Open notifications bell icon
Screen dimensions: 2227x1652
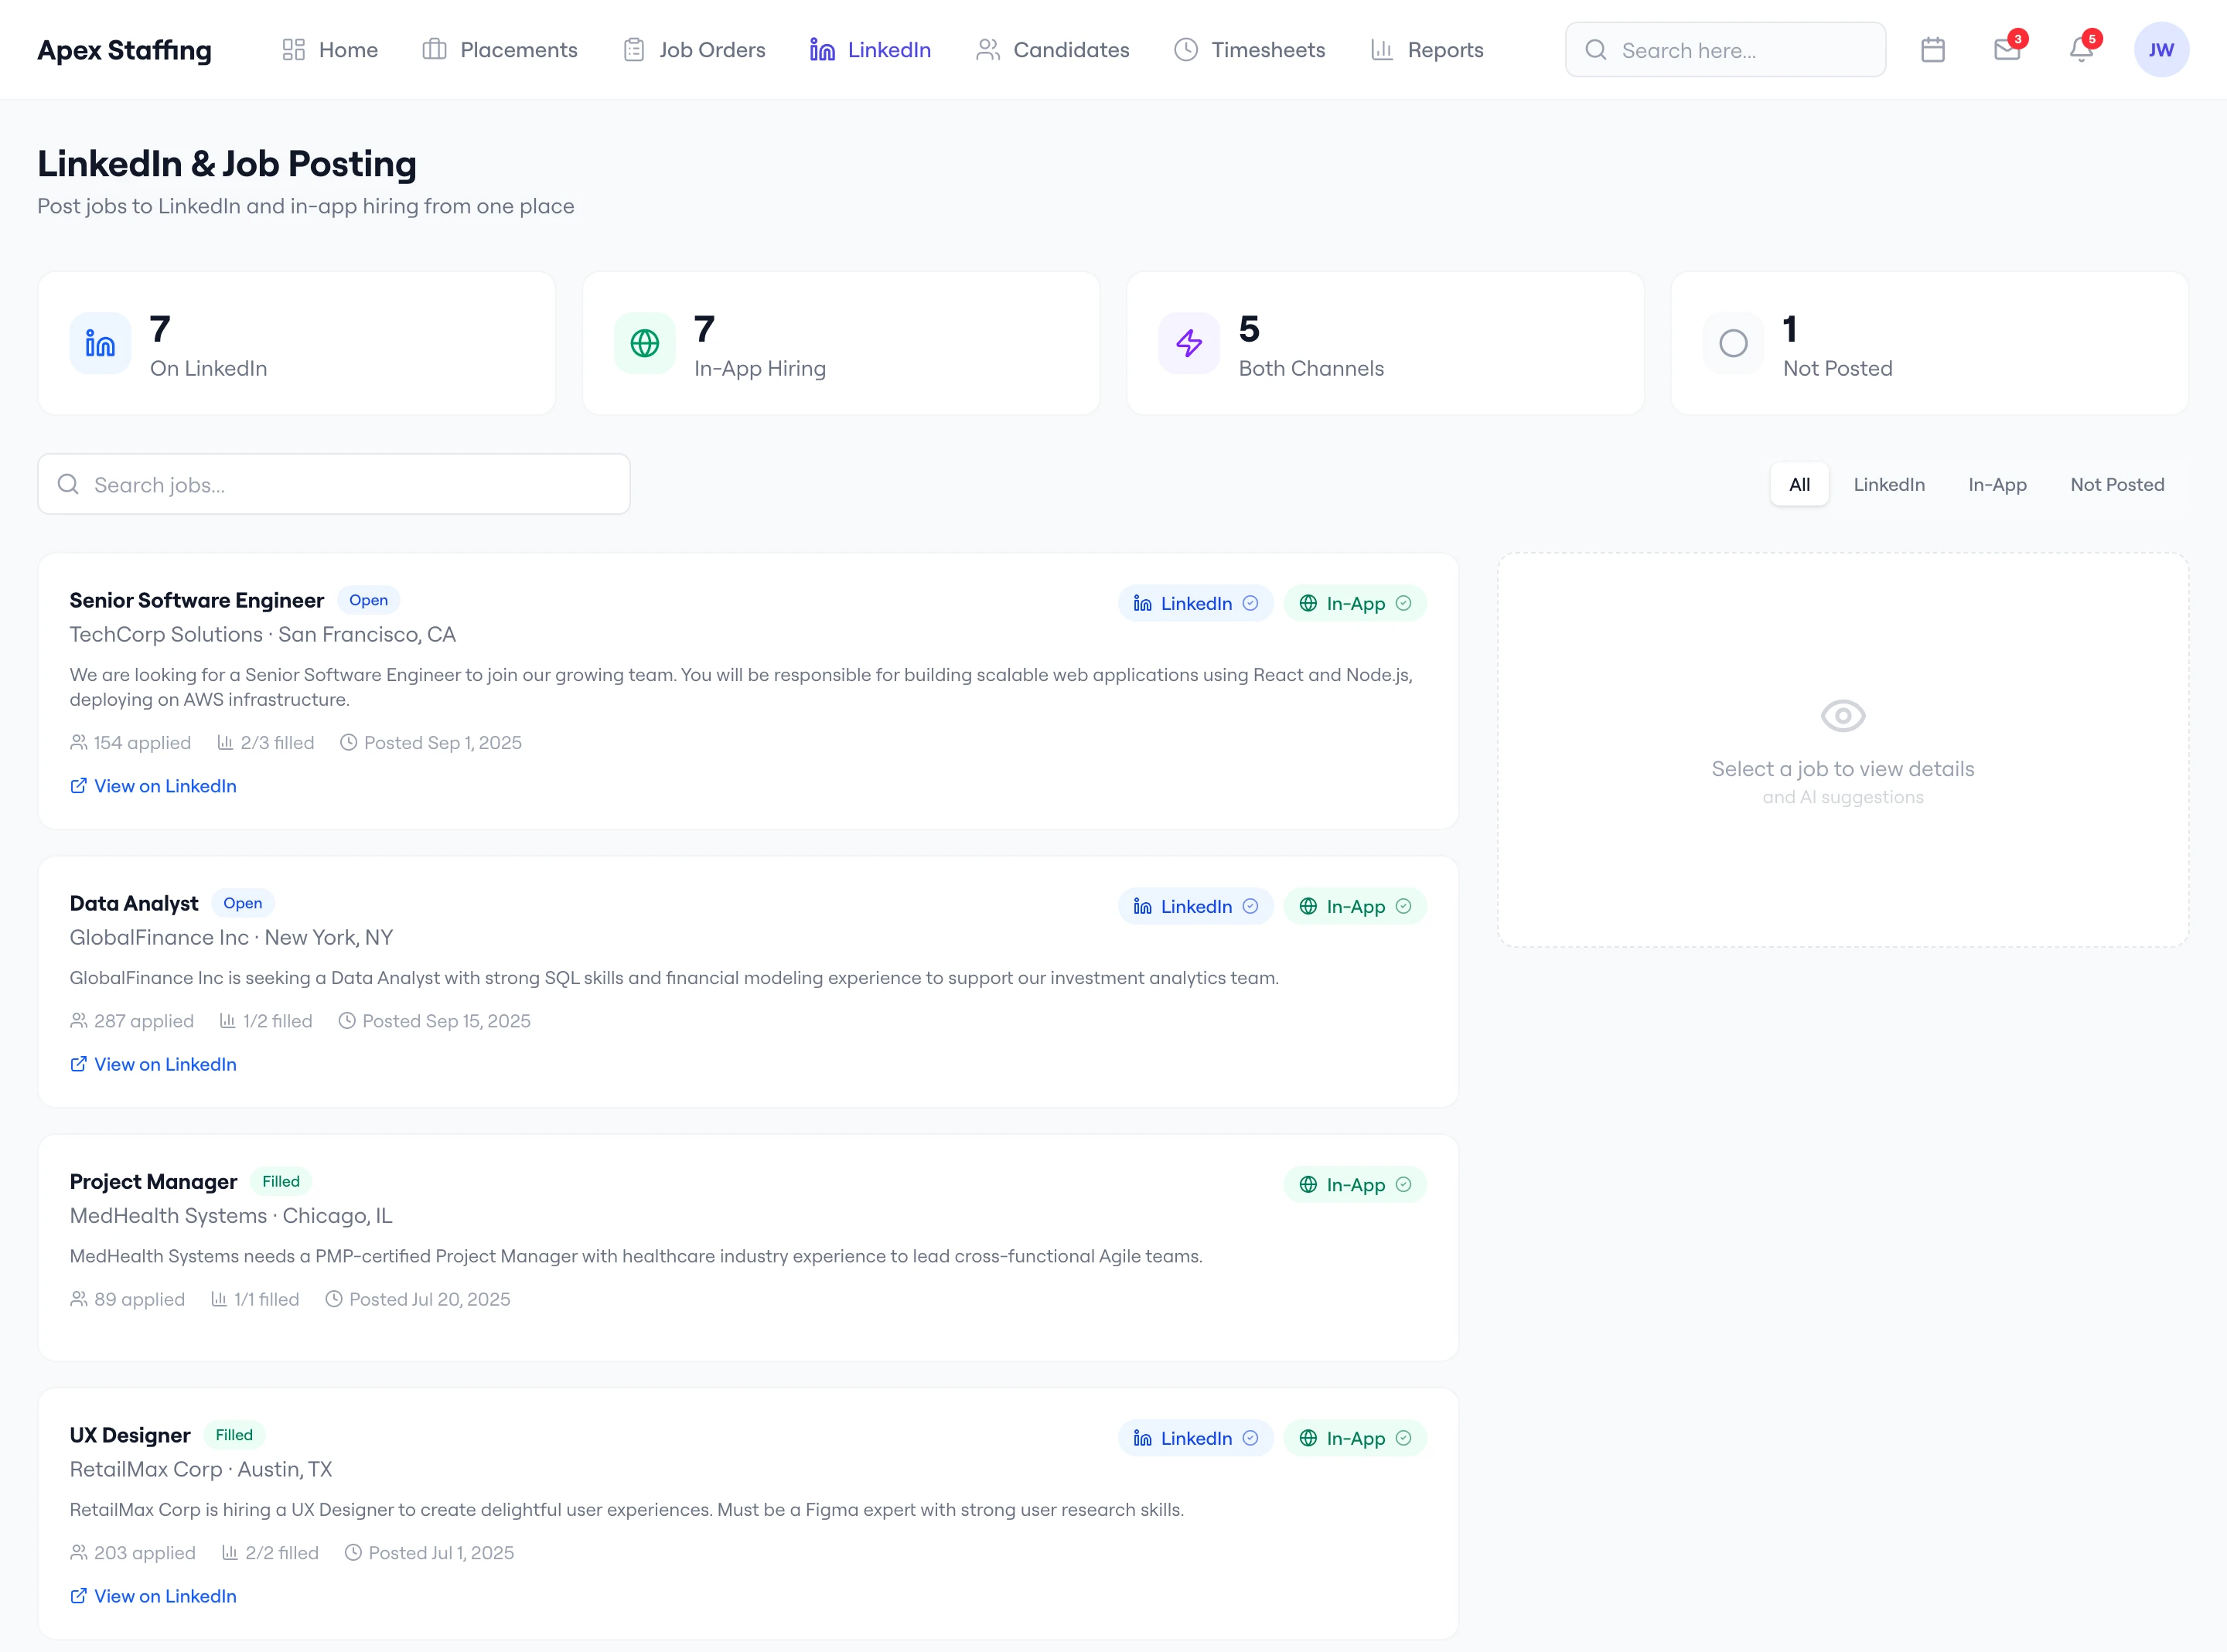(2081, 50)
